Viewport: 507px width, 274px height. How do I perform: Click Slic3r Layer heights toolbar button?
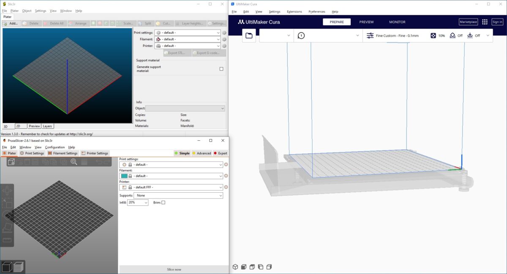190,24
